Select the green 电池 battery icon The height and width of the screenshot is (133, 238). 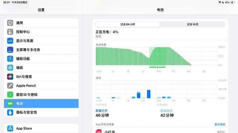point(10,103)
